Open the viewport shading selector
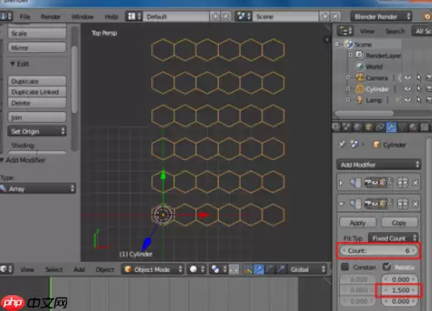 coord(197,269)
